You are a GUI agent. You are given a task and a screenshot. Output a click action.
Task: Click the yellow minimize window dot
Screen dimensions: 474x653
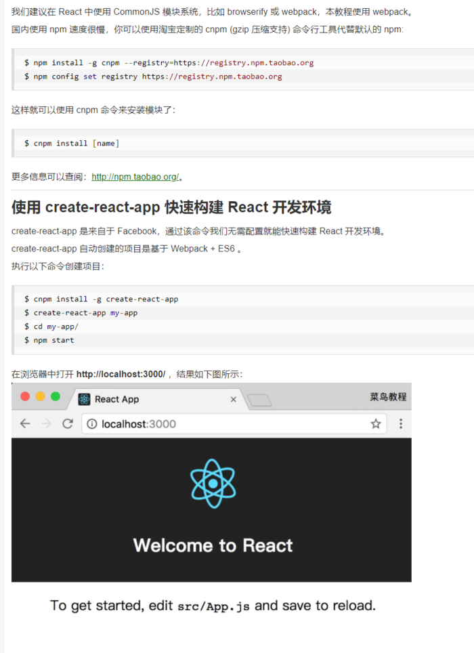coord(41,396)
